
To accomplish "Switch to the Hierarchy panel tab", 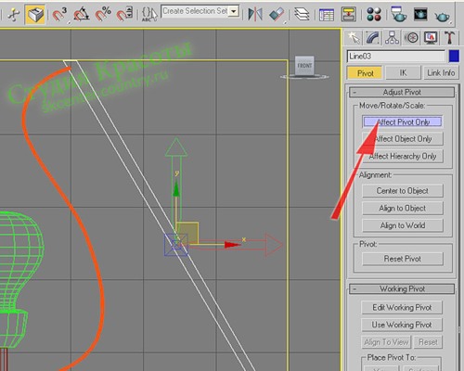I will click(392, 38).
